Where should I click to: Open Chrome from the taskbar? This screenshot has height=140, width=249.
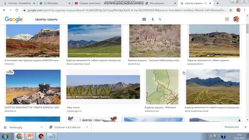[19, 136]
